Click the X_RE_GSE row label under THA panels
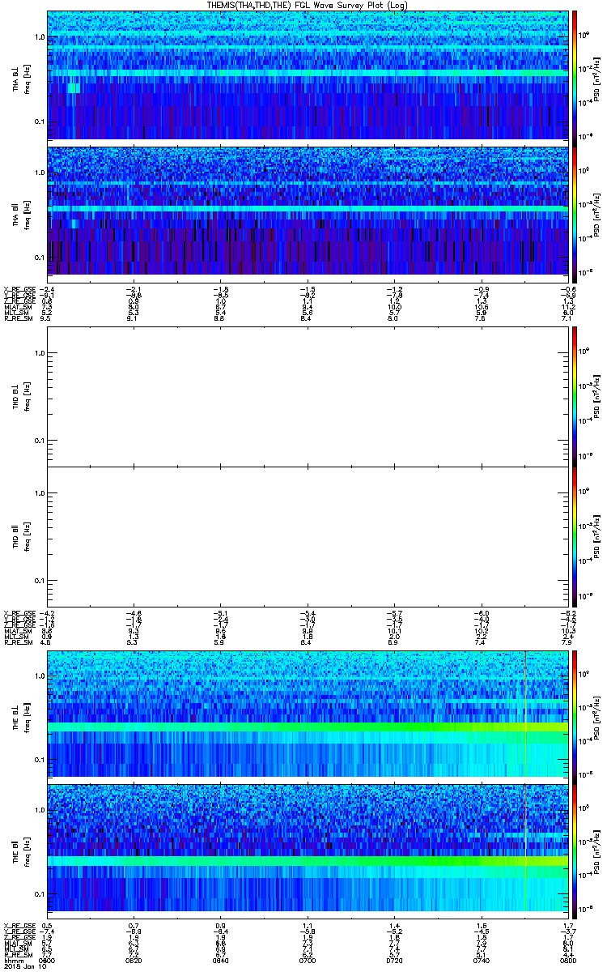607x972 pixels. [x=19, y=290]
